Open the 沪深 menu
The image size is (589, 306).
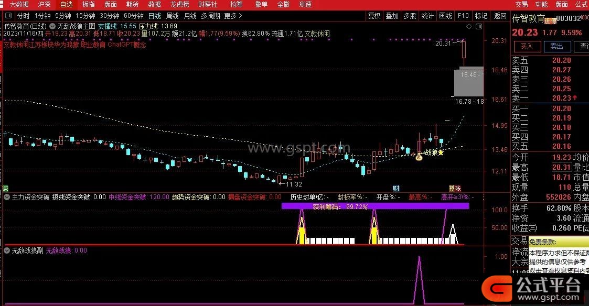(45, 5)
